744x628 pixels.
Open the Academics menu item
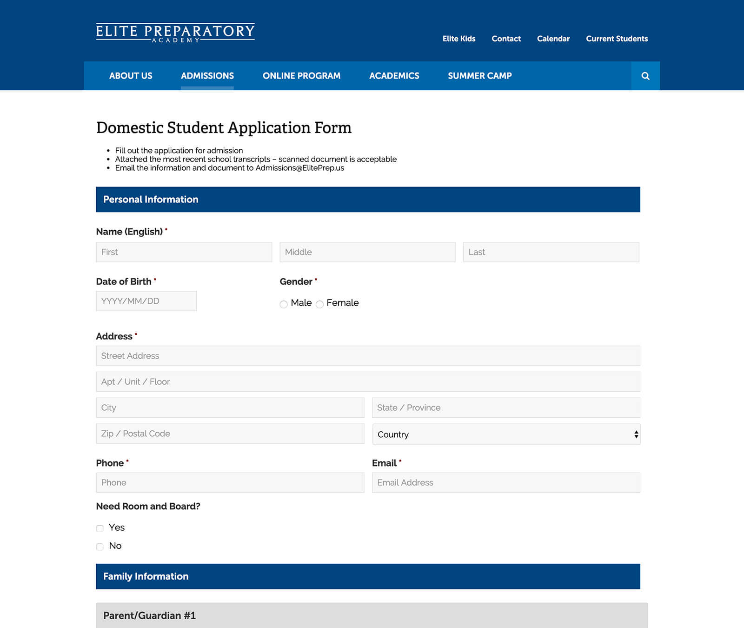[x=394, y=76]
